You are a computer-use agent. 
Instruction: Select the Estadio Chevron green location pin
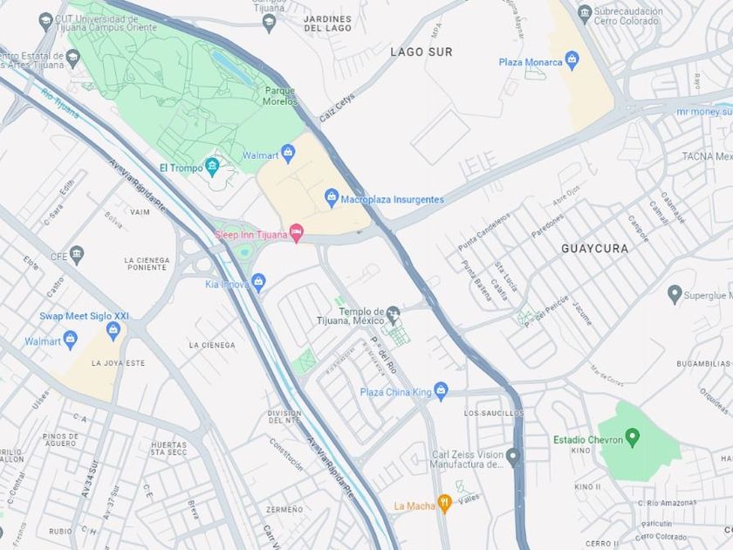pos(632,437)
